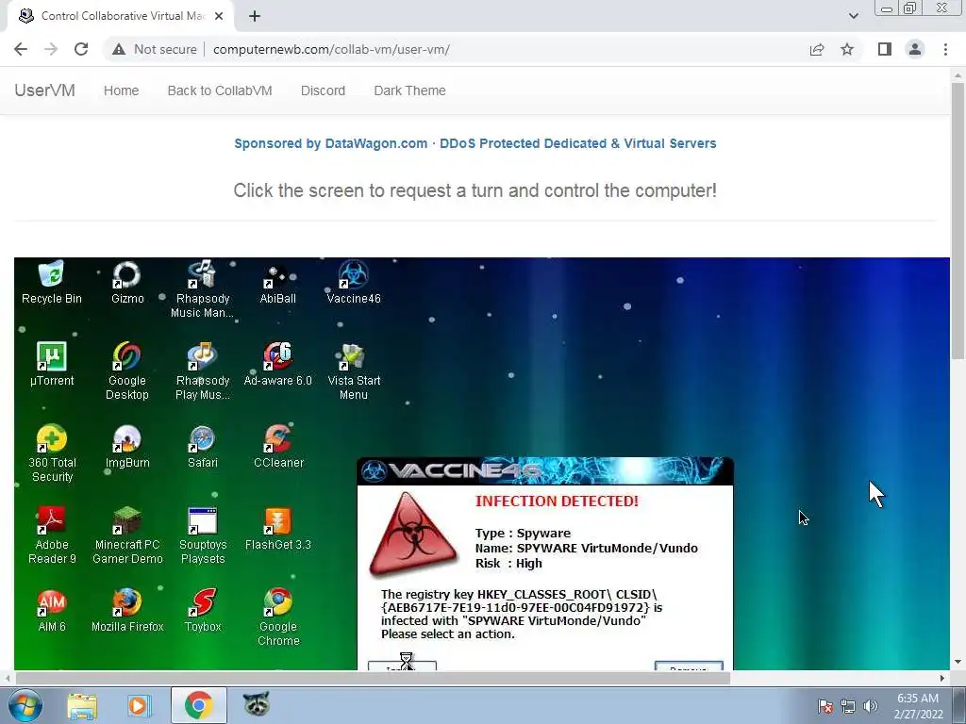This screenshot has height=724, width=966.
Task: Select the Chrome taskbar icon
Action: pyautogui.click(x=198, y=705)
